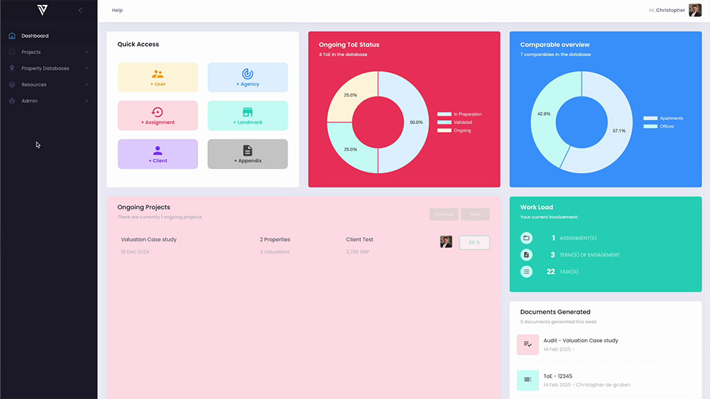The image size is (710, 399).
Task: Toggle the In Preparation legend swatch
Action: (444, 114)
